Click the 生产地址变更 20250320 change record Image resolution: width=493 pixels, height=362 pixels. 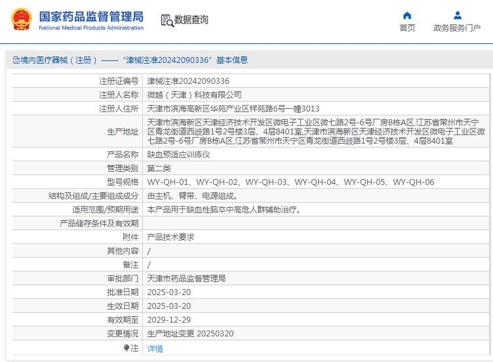tap(190, 334)
